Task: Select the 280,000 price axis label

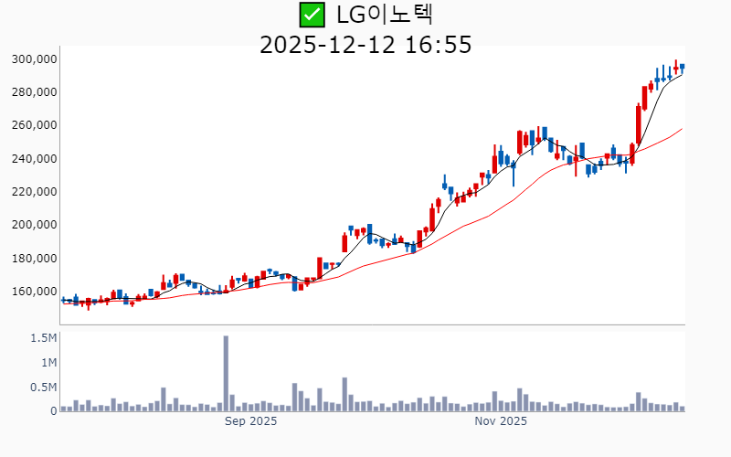Action: pos(35,92)
